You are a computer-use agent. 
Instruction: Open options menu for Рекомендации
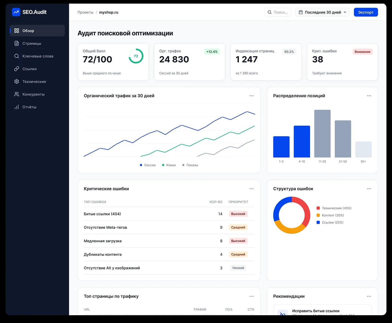point(369,296)
